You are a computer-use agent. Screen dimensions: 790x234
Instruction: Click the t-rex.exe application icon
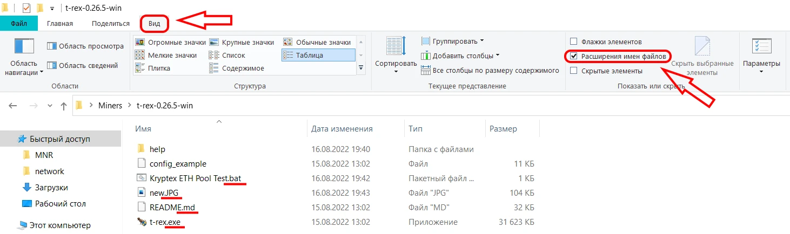click(142, 222)
